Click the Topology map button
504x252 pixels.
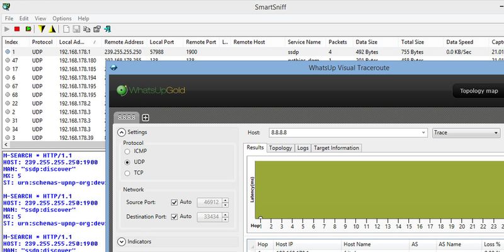pyautogui.click(x=479, y=91)
